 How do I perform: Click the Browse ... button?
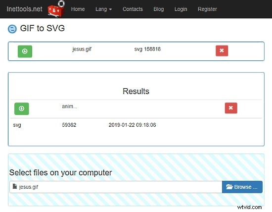pyautogui.click(x=242, y=187)
